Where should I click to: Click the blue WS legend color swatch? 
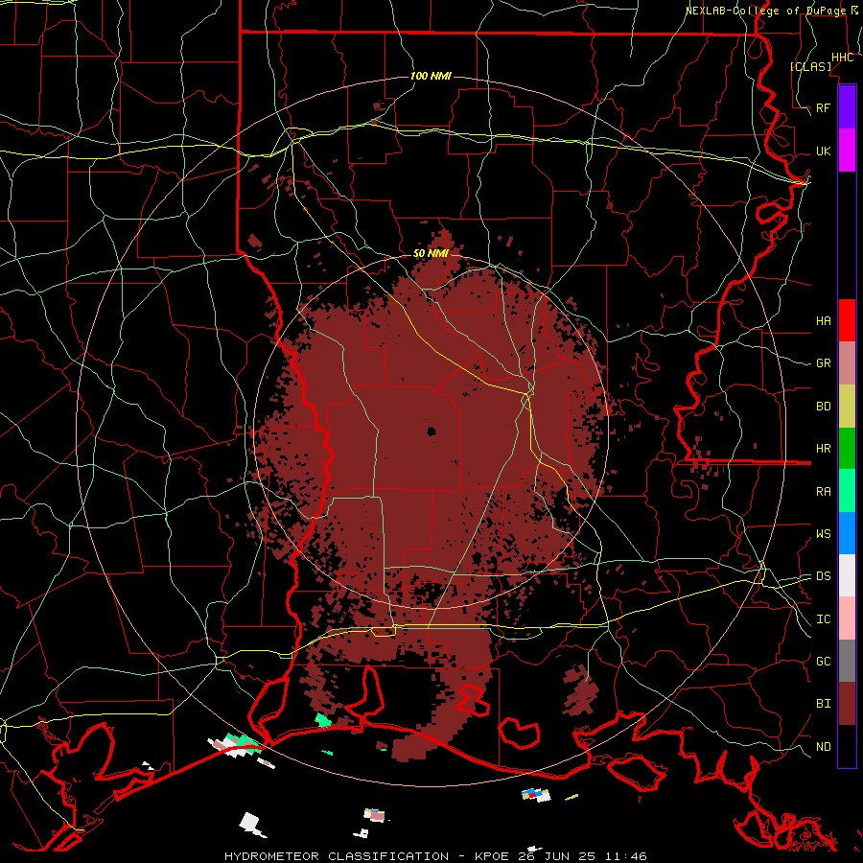pyautogui.click(x=847, y=533)
